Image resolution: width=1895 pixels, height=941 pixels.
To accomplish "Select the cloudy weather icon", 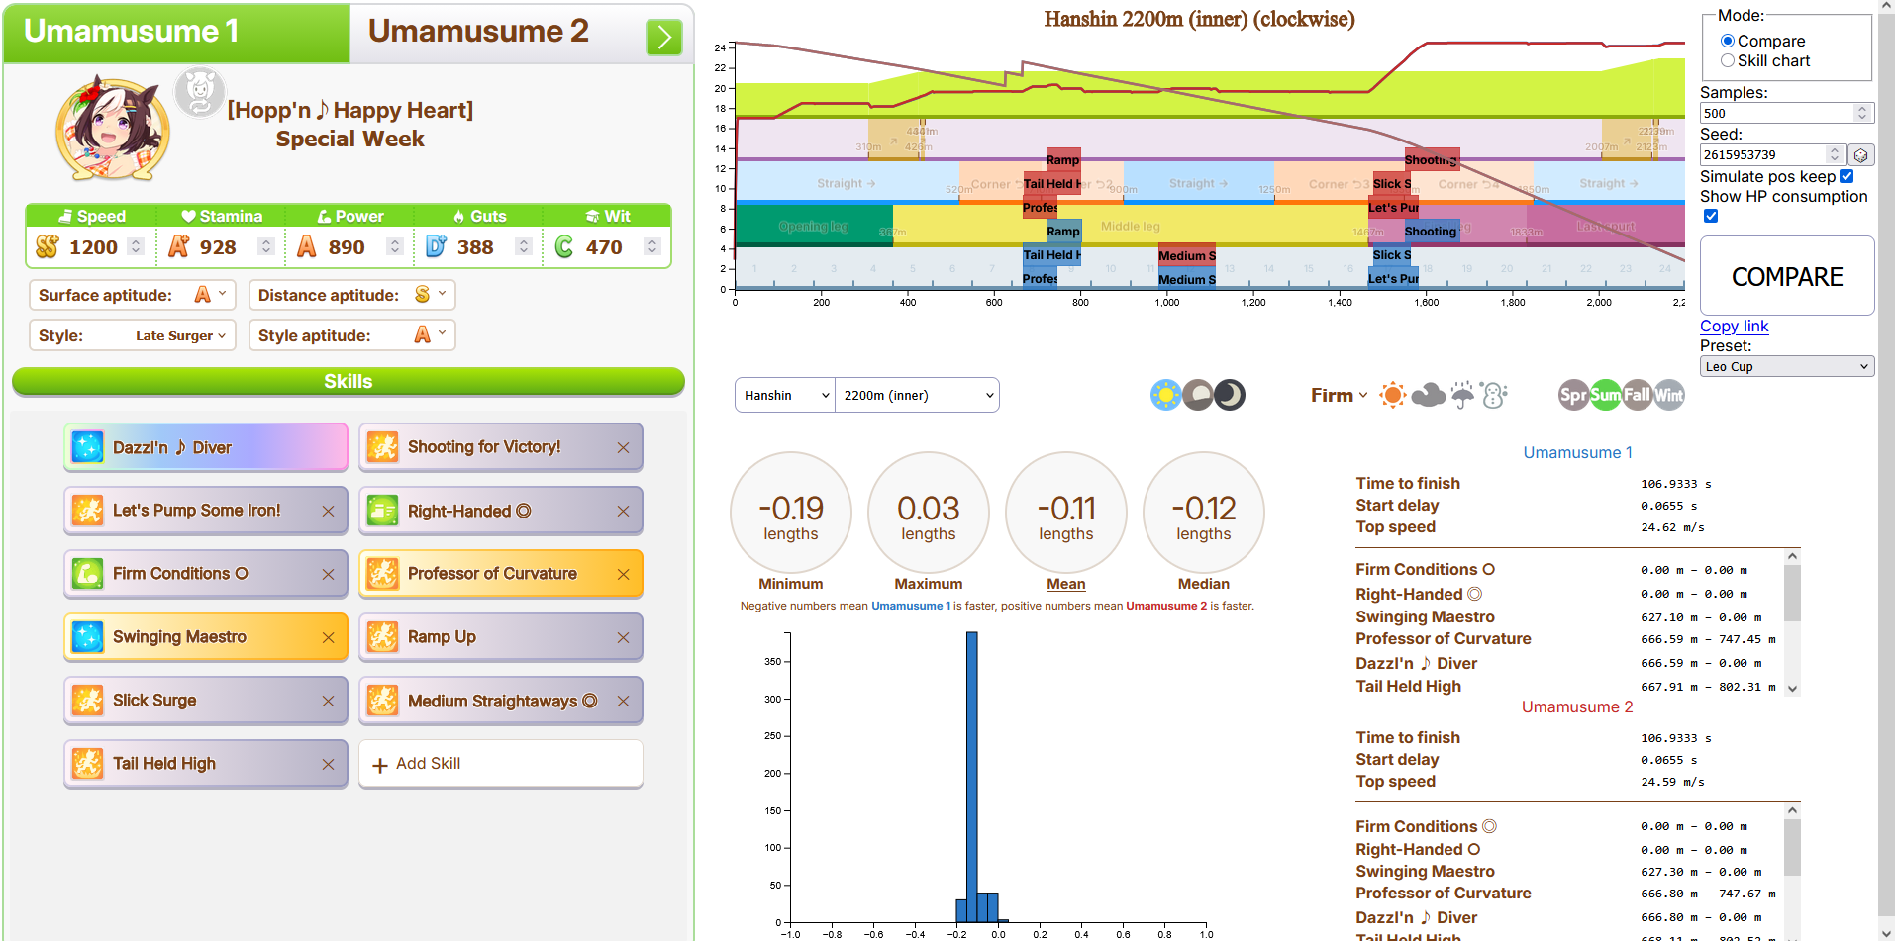I will tap(1428, 396).
